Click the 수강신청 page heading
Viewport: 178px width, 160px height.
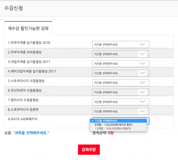tap(13, 8)
